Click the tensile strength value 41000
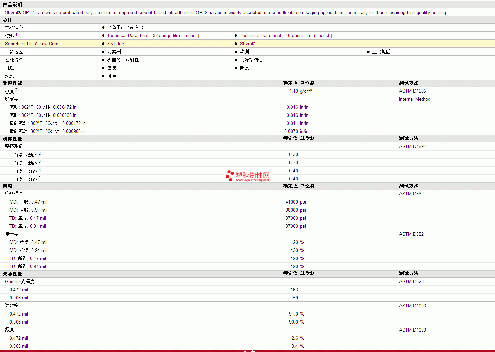495x352 pixels. point(292,202)
